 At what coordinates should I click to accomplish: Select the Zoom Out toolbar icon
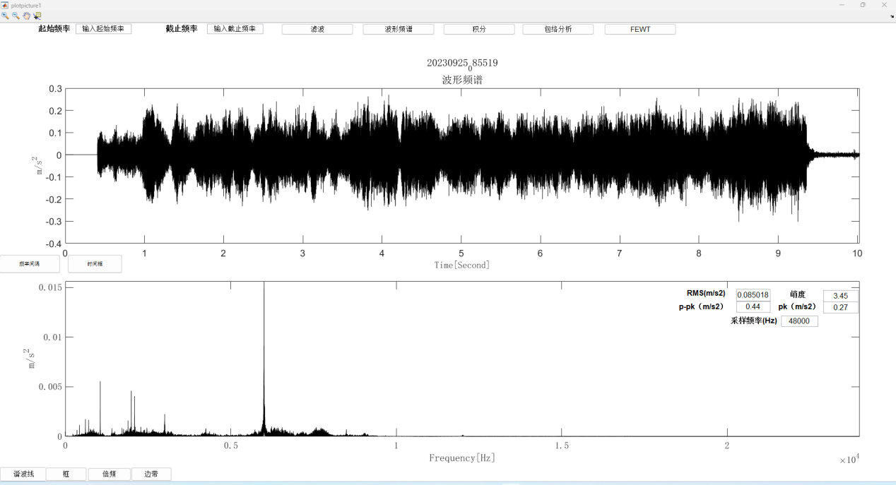coord(16,16)
